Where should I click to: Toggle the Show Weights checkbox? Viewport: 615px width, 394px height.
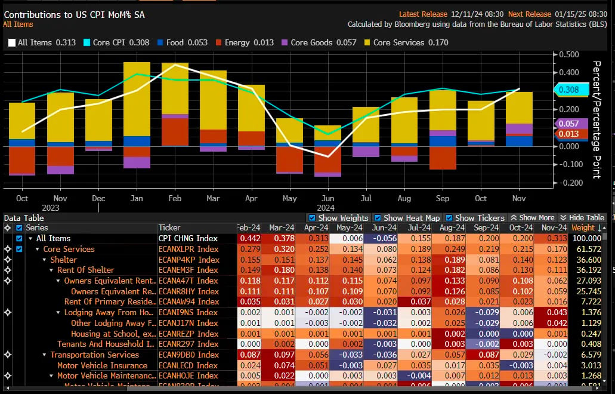pos(312,218)
